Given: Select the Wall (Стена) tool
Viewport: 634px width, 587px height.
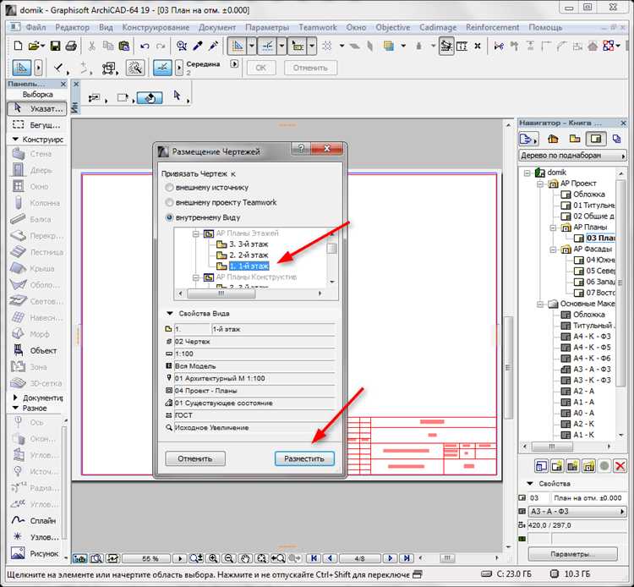Looking at the screenshot, I should click(36, 154).
